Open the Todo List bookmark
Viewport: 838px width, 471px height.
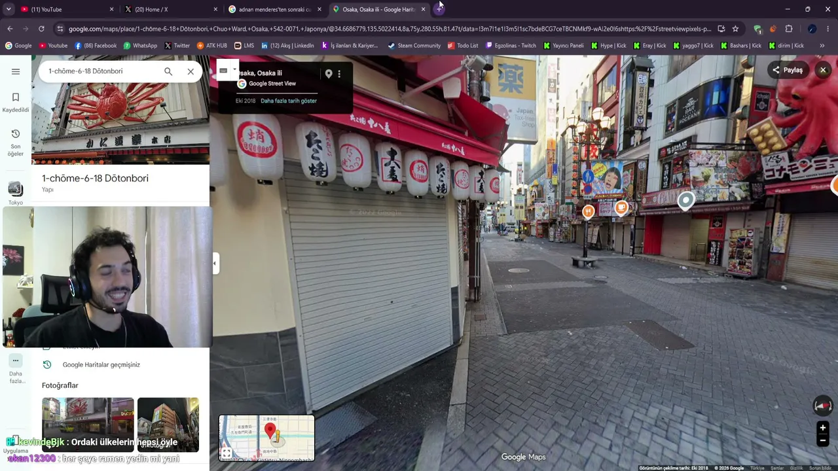click(x=463, y=46)
